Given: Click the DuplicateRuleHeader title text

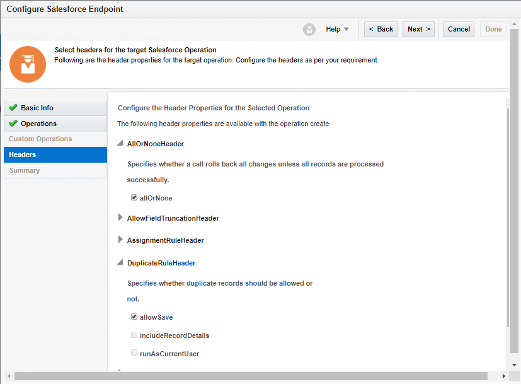Looking at the screenshot, I should coord(161,263).
